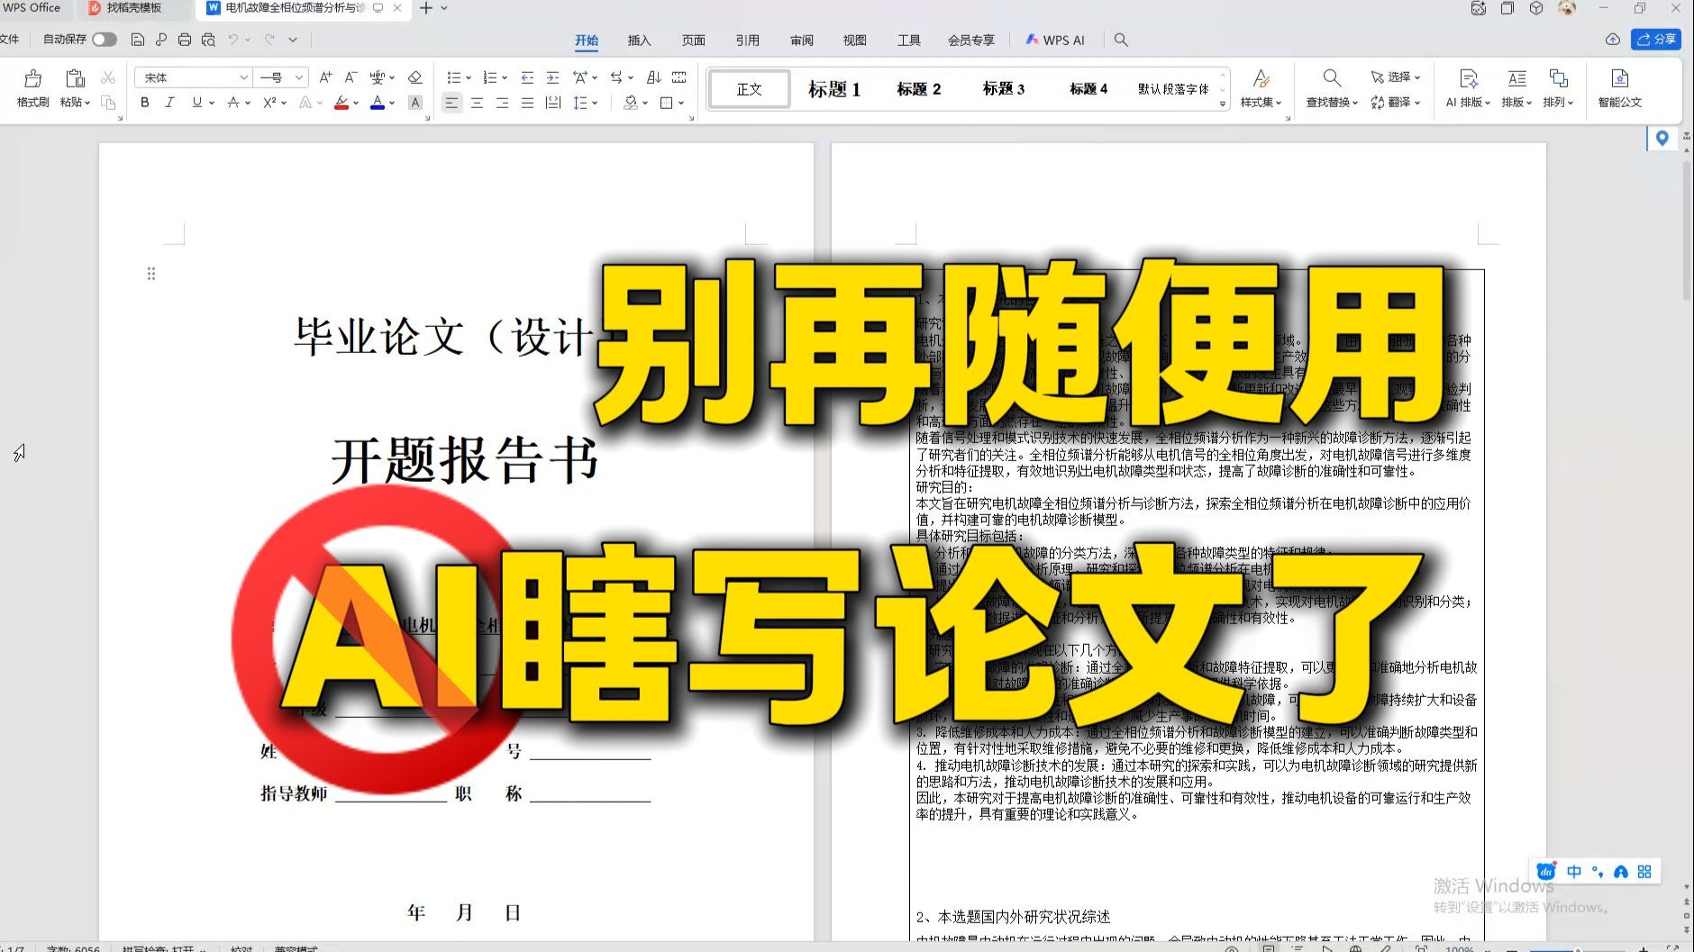Apply italic formatting
Screen dimensions: 1694x952
tap(169, 102)
